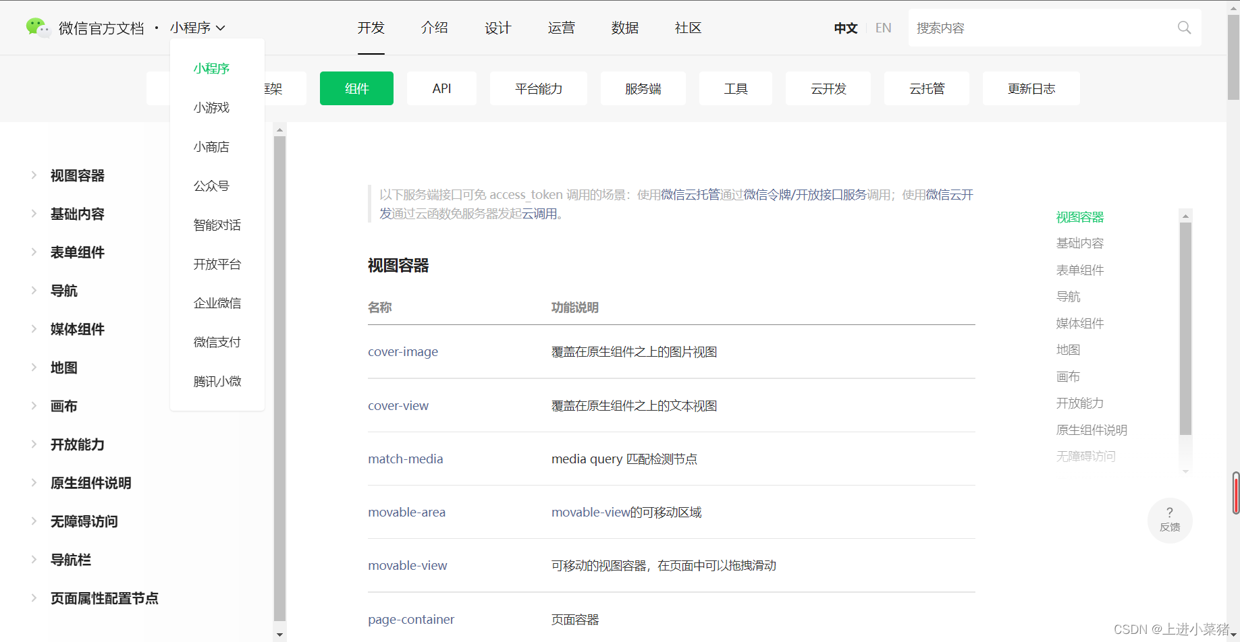
Task: Expand the 基础内容 sidebar section
Action: pyautogui.click(x=34, y=214)
